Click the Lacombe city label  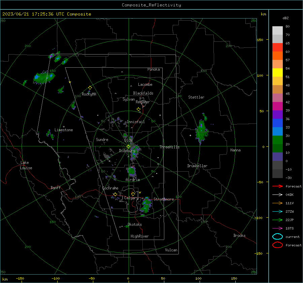145,84
